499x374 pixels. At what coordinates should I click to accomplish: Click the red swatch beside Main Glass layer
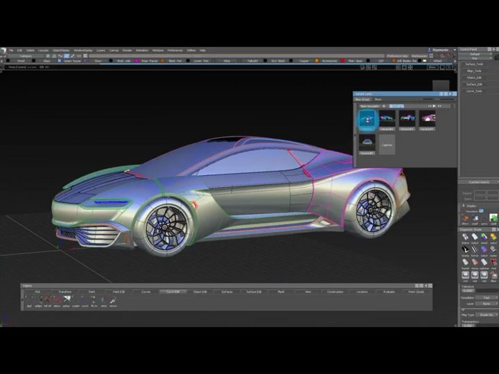343,60
